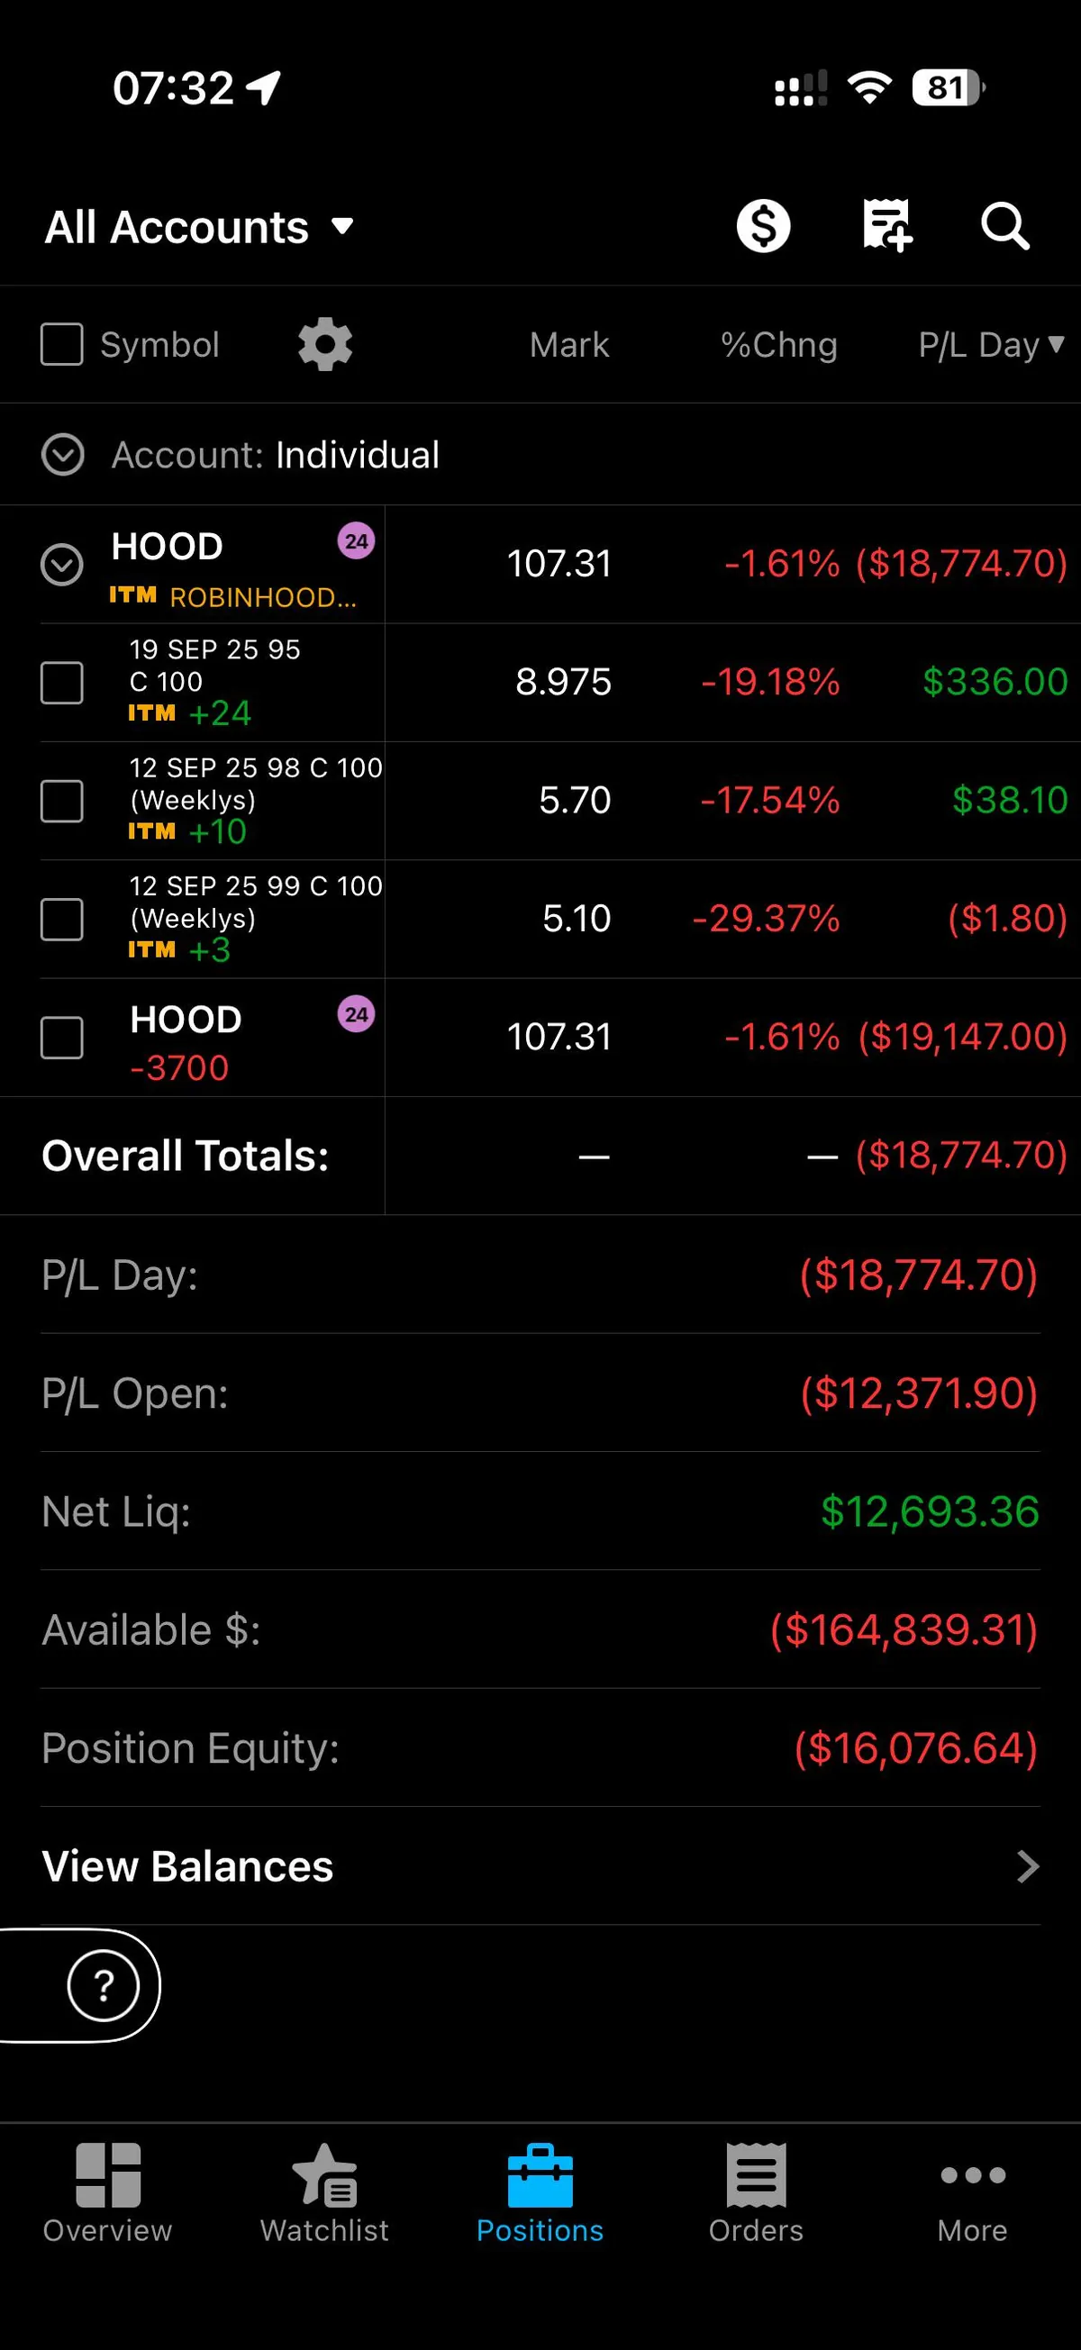Open column settings gear icon

325,345
